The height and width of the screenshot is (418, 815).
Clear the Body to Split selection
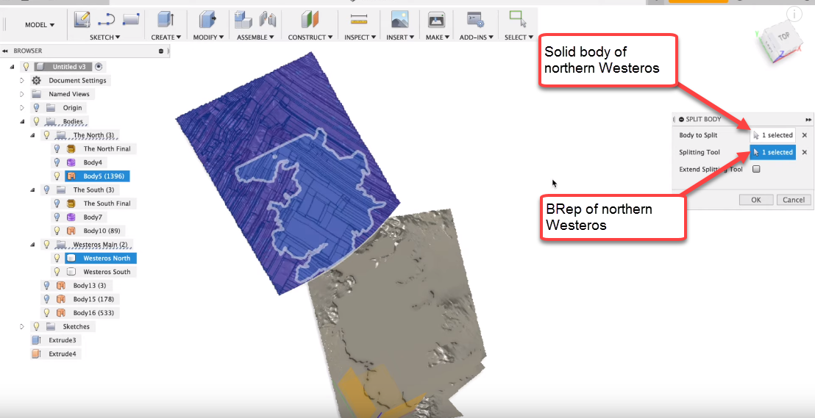pos(805,135)
